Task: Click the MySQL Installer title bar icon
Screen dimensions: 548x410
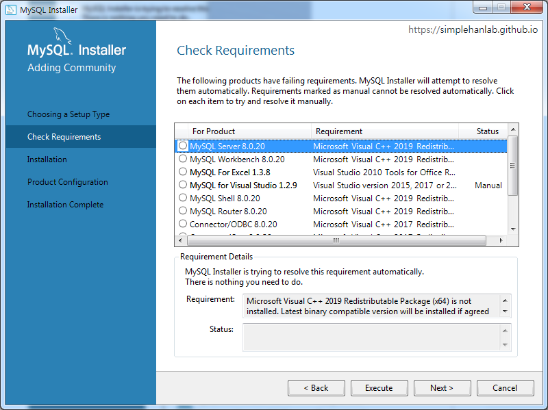Action: pyautogui.click(x=10, y=10)
